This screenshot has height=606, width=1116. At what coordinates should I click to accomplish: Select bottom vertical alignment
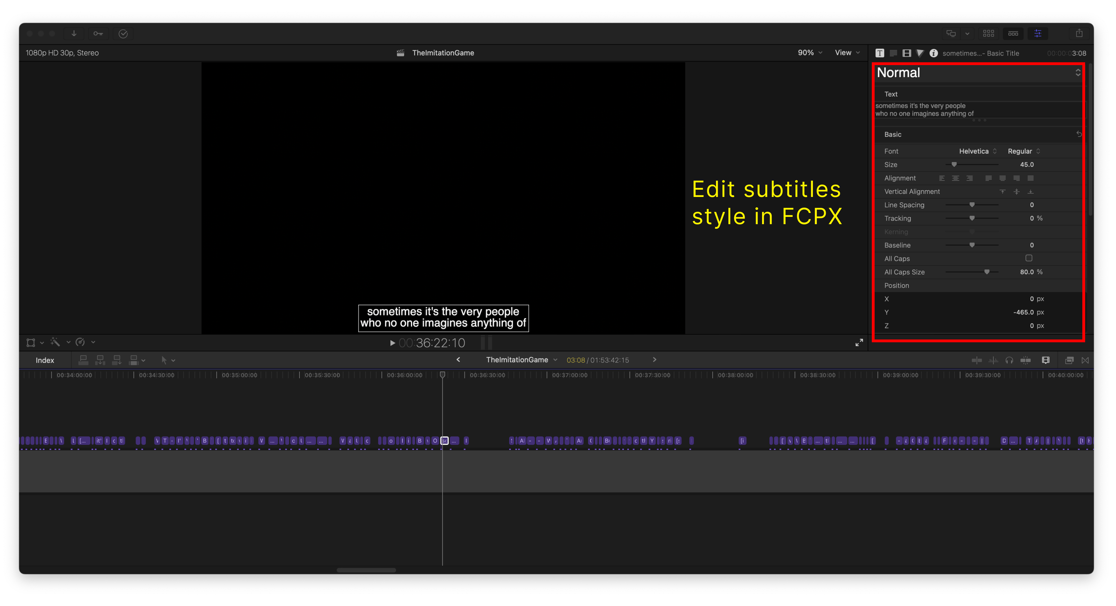point(1030,191)
